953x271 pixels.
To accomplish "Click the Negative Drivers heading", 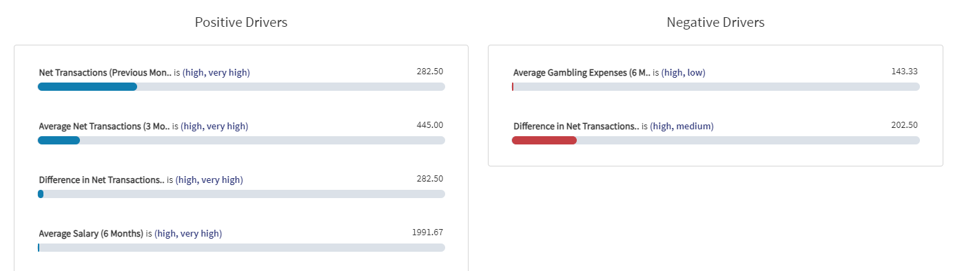I will pyautogui.click(x=715, y=22).
